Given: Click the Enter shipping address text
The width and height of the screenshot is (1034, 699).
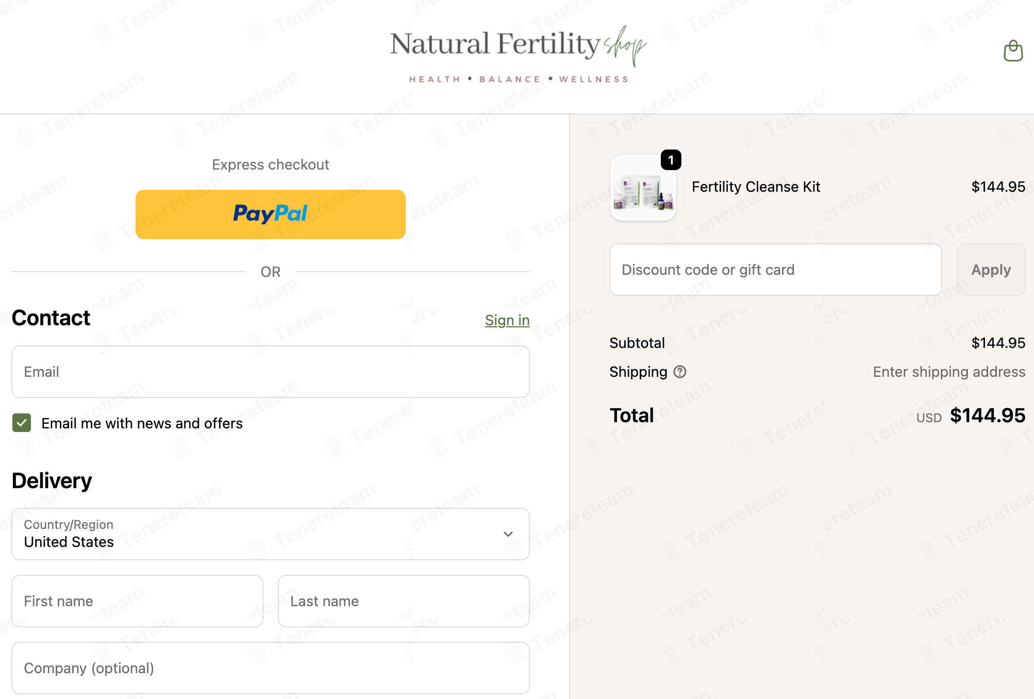Looking at the screenshot, I should pos(949,372).
